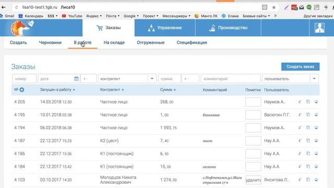Screen dimensions: 334x188
Task: Copy order 4 184 with the duplicate icon
Action: [x=308, y=167]
